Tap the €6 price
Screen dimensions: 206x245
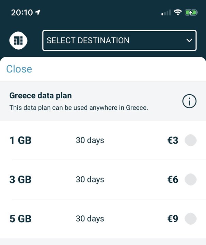coord(173,180)
